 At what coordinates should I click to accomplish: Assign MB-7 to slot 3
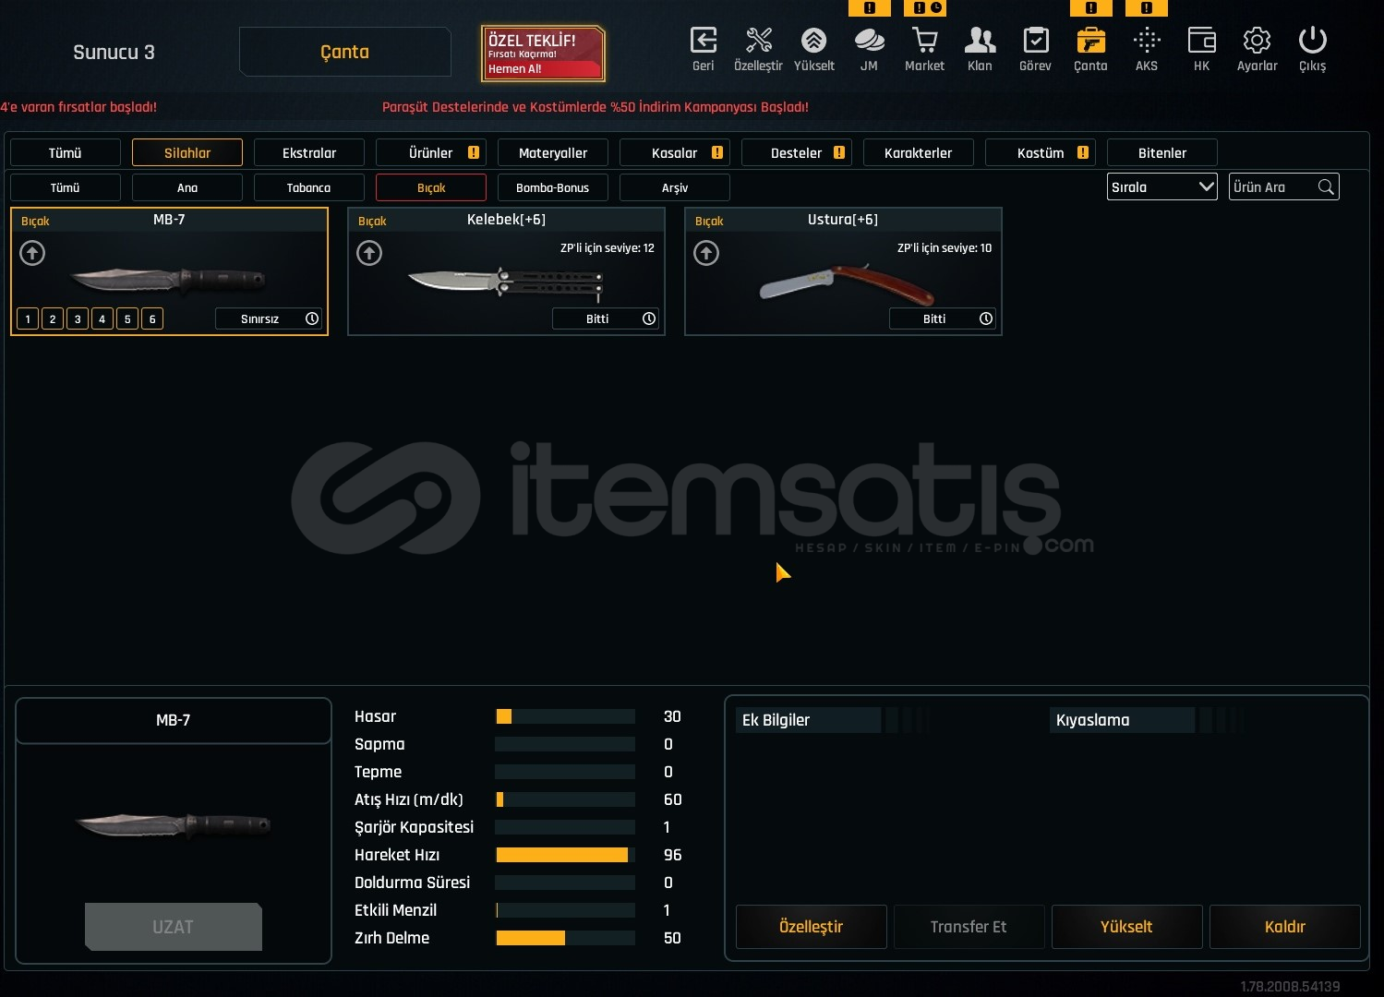point(78,318)
